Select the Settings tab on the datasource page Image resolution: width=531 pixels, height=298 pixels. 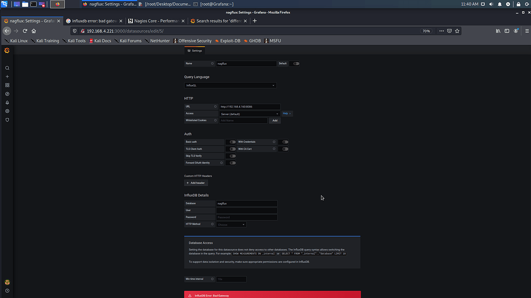tap(194, 50)
